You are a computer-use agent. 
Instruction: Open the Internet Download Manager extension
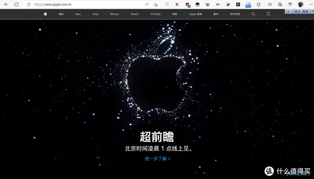(x=228, y=4)
